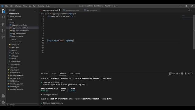The image size is (195, 110).
Task: Open the new terminal launch profile dropdown
Action: coord(179,74)
